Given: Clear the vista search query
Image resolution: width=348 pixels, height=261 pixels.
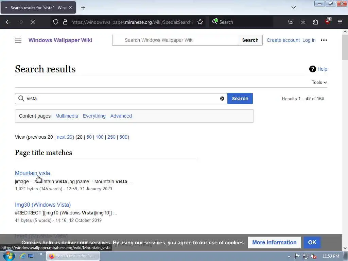Looking at the screenshot, I should [222, 99].
